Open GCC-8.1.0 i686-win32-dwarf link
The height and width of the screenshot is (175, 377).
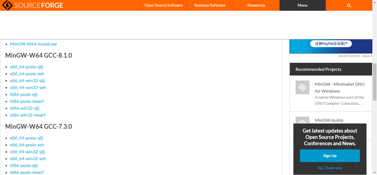(28, 115)
